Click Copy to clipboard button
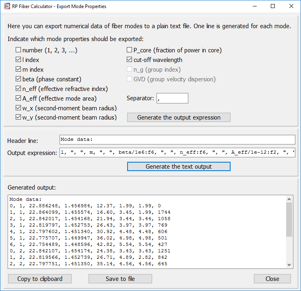This screenshot has width=301, height=291. (40, 279)
